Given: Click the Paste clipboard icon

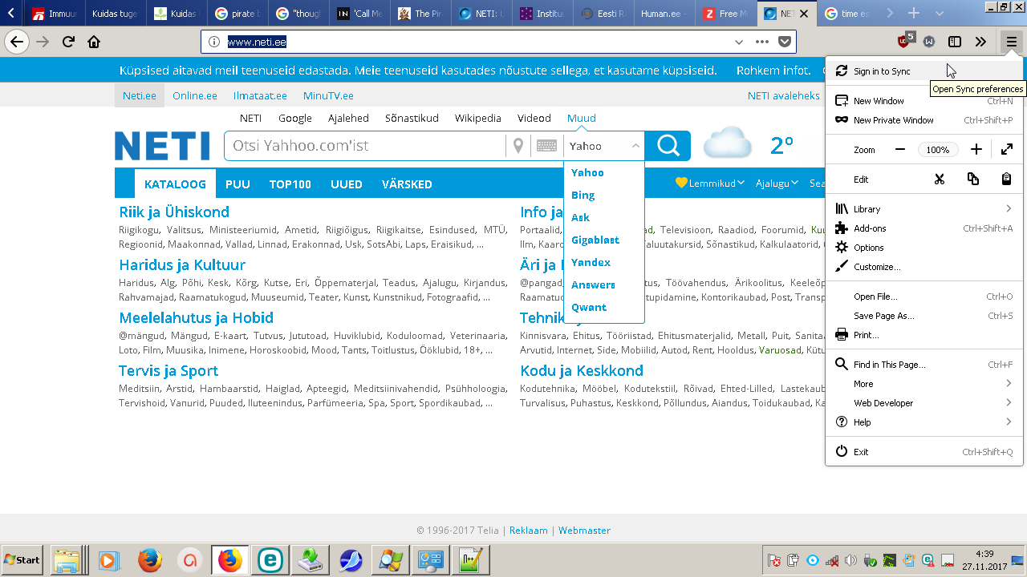Looking at the screenshot, I should [x=1006, y=179].
